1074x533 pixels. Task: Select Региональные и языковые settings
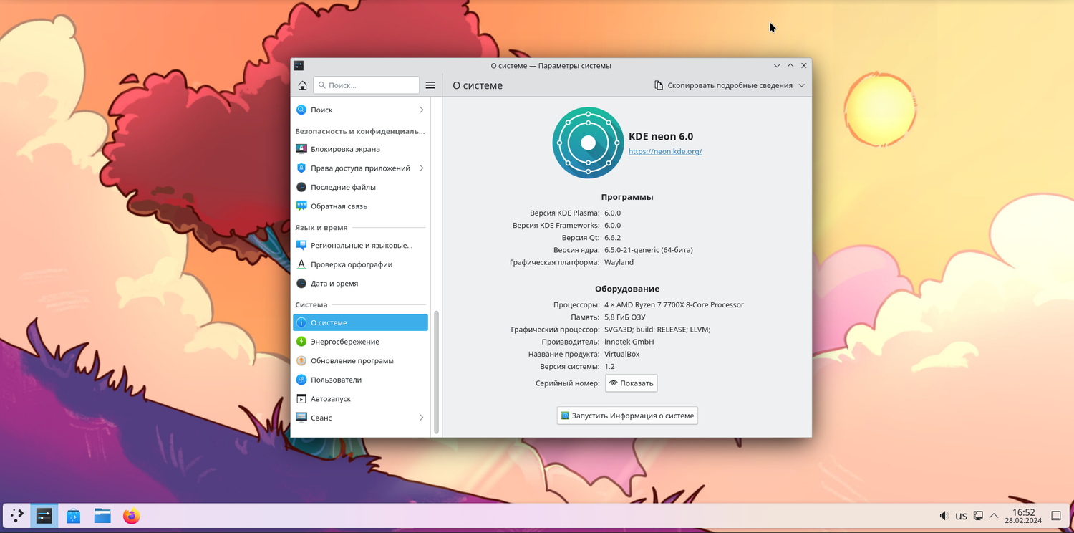click(x=360, y=245)
